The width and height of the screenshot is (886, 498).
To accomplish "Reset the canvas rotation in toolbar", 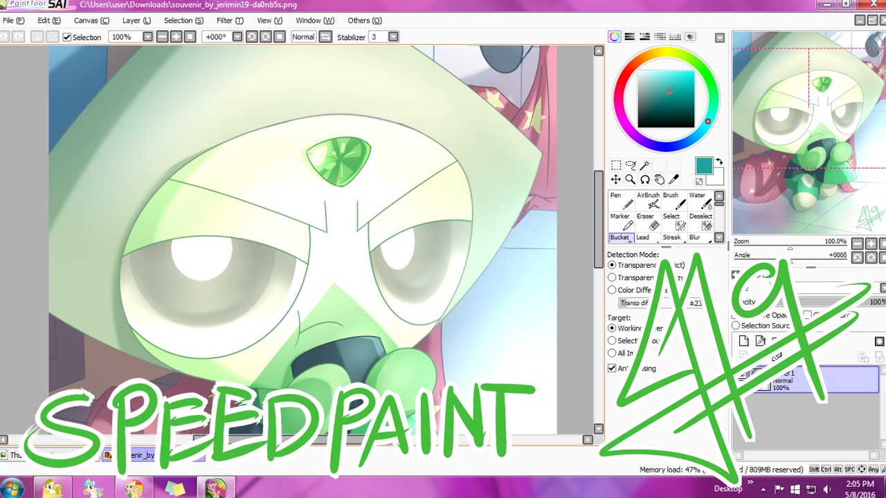I will pos(278,37).
